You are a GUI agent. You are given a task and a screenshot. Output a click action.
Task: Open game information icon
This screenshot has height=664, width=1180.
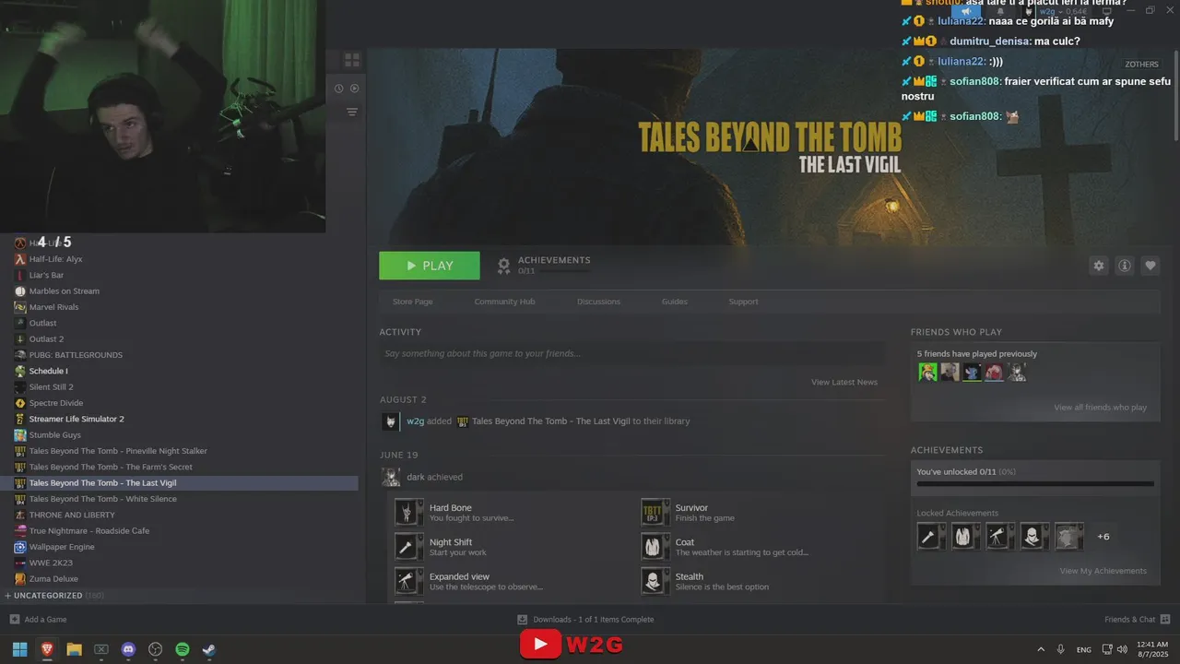click(1125, 266)
